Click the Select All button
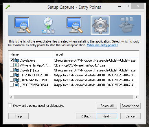149x127 pixels. (x=107, y=106)
